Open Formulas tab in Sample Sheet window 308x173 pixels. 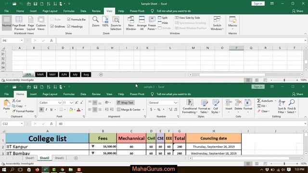click(x=69, y=11)
